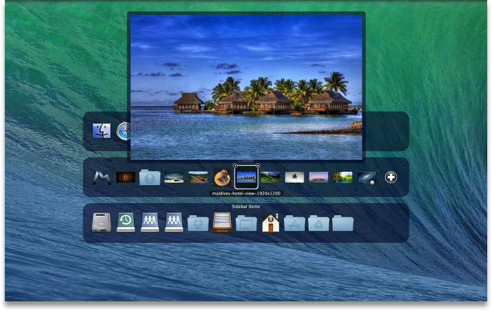Select the black hole eclipse wallpaper thumbnail

[125, 177]
